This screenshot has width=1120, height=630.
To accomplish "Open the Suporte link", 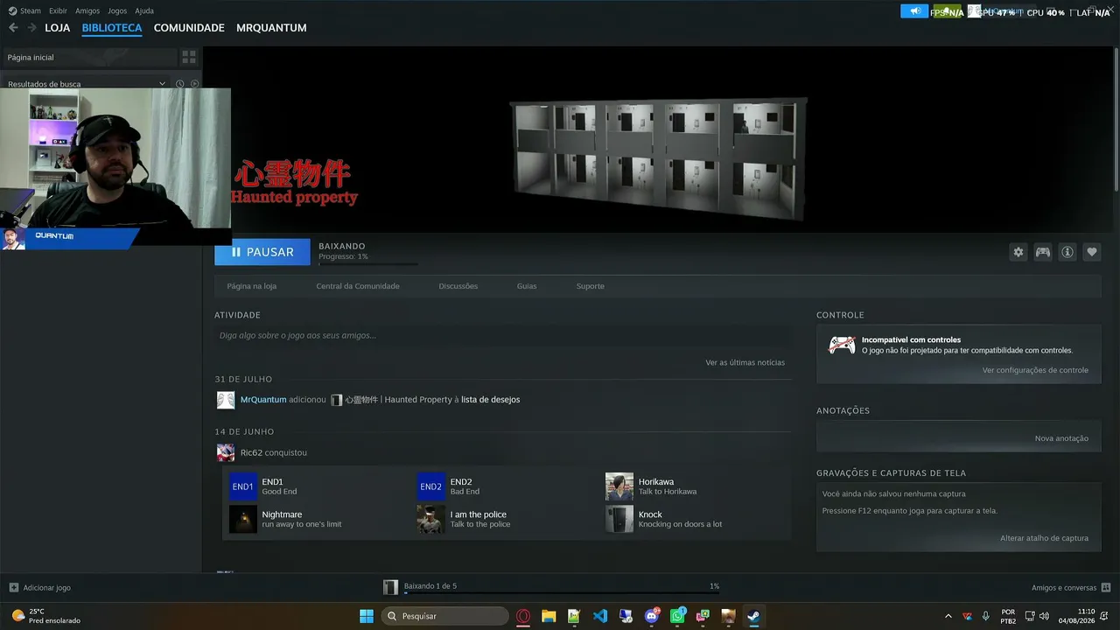I will (591, 286).
